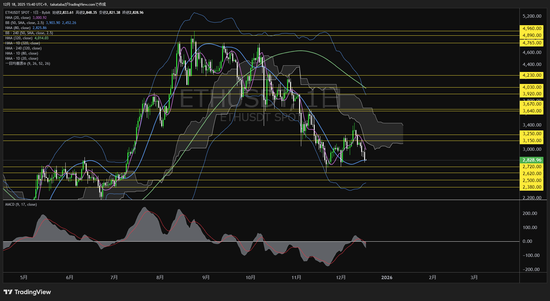Select the 4,230.00 horizontal line price tag
Image resolution: width=550 pixels, height=301 pixels.
click(532, 75)
